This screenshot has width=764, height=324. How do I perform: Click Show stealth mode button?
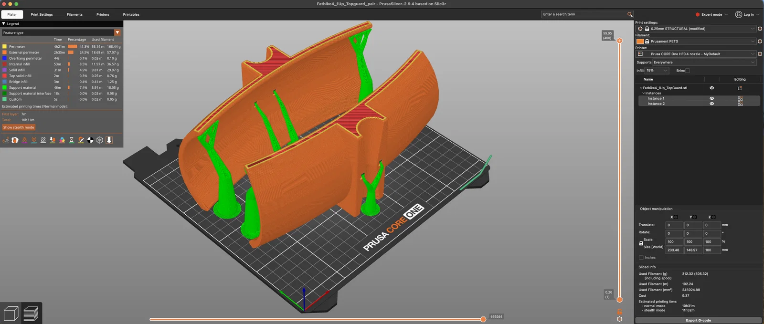coord(19,127)
